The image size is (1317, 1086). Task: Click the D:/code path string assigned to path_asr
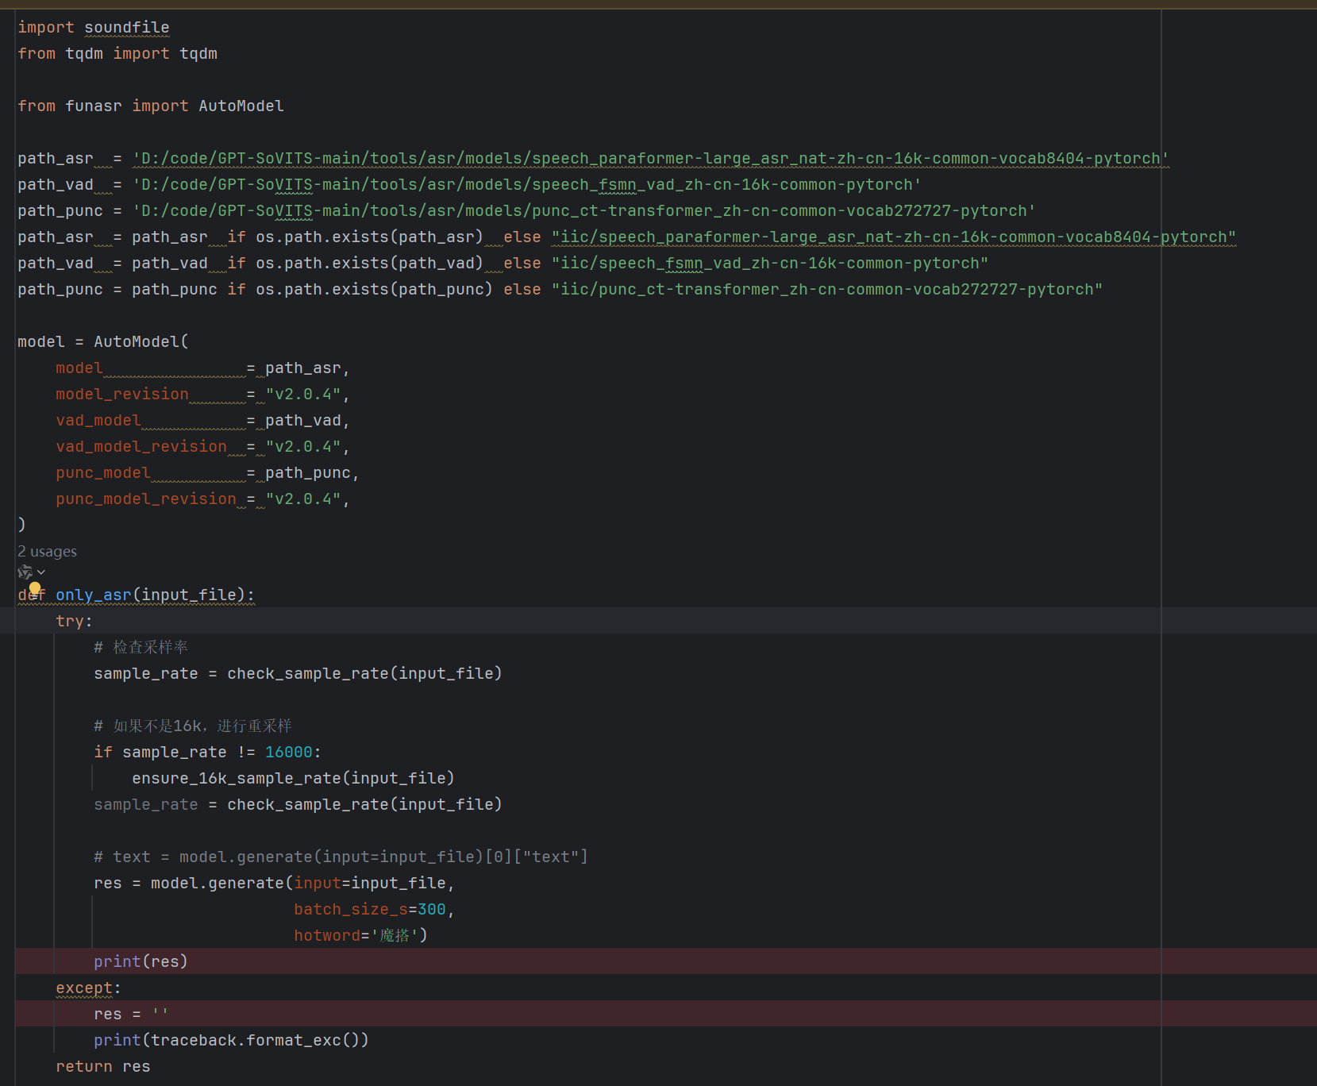(650, 158)
